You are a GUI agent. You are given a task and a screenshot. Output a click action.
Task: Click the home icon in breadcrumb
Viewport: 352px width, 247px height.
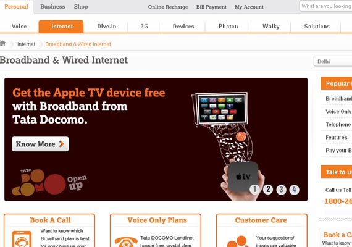point(2,43)
